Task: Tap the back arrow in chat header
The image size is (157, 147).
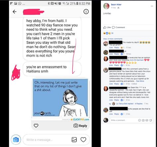Action: 15,12
